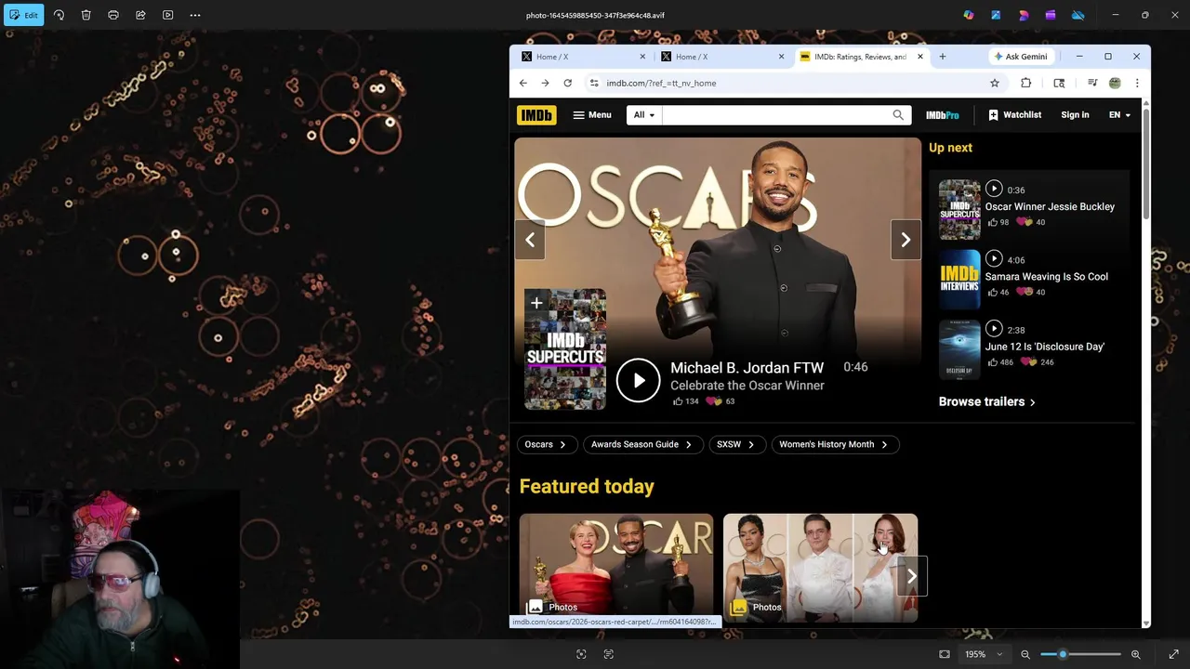Play the Michael B. Jordan FTW video

tap(638, 381)
